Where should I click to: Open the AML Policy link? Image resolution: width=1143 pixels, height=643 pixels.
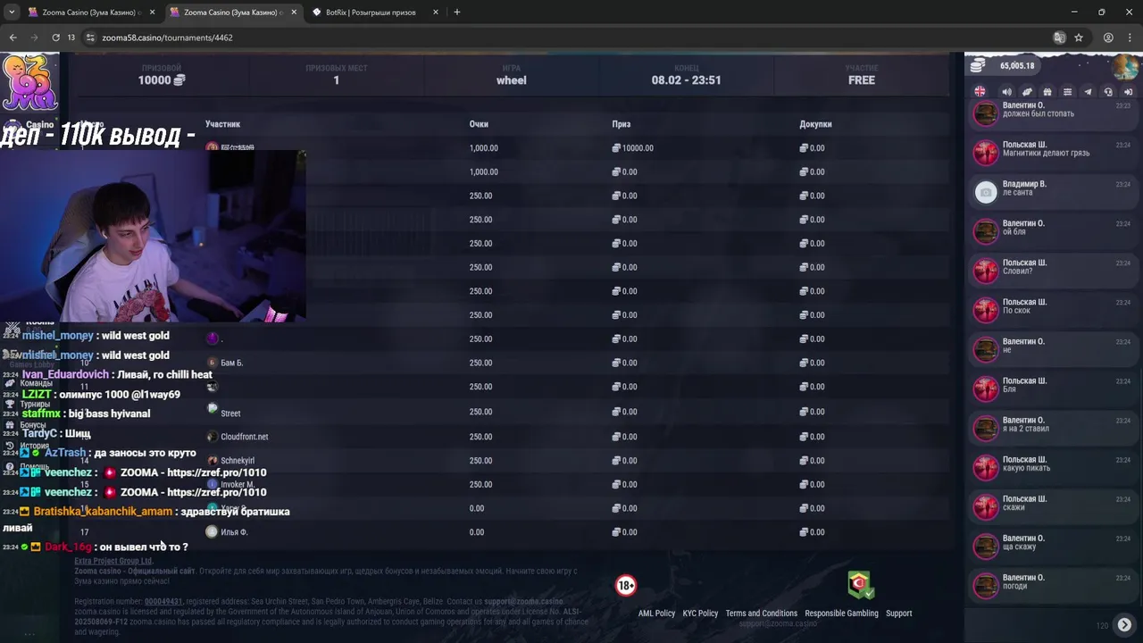pos(656,614)
